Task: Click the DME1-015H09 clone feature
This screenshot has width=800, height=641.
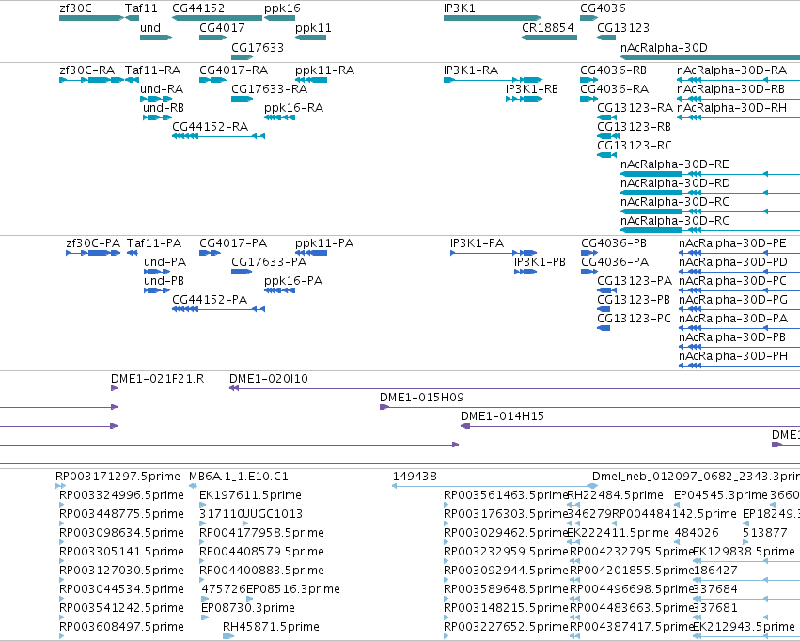Action: pos(589,407)
